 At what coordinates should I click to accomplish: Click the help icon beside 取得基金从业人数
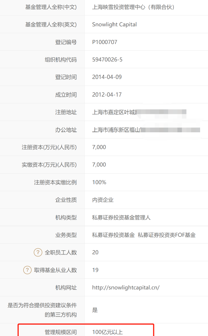coord(27,270)
